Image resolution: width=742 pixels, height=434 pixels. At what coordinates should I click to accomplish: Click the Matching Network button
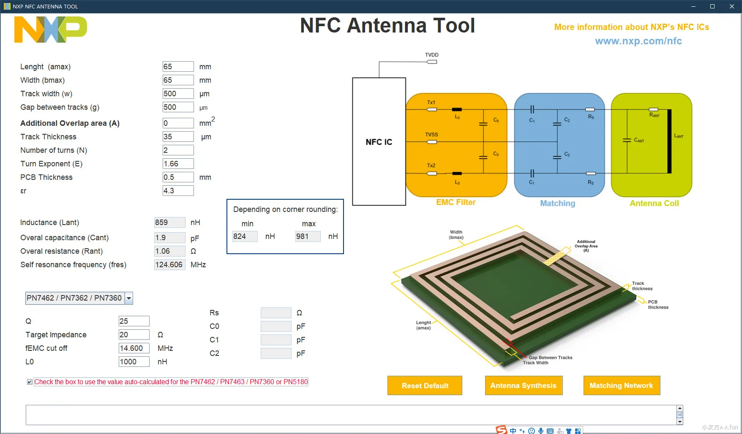(x=621, y=385)
